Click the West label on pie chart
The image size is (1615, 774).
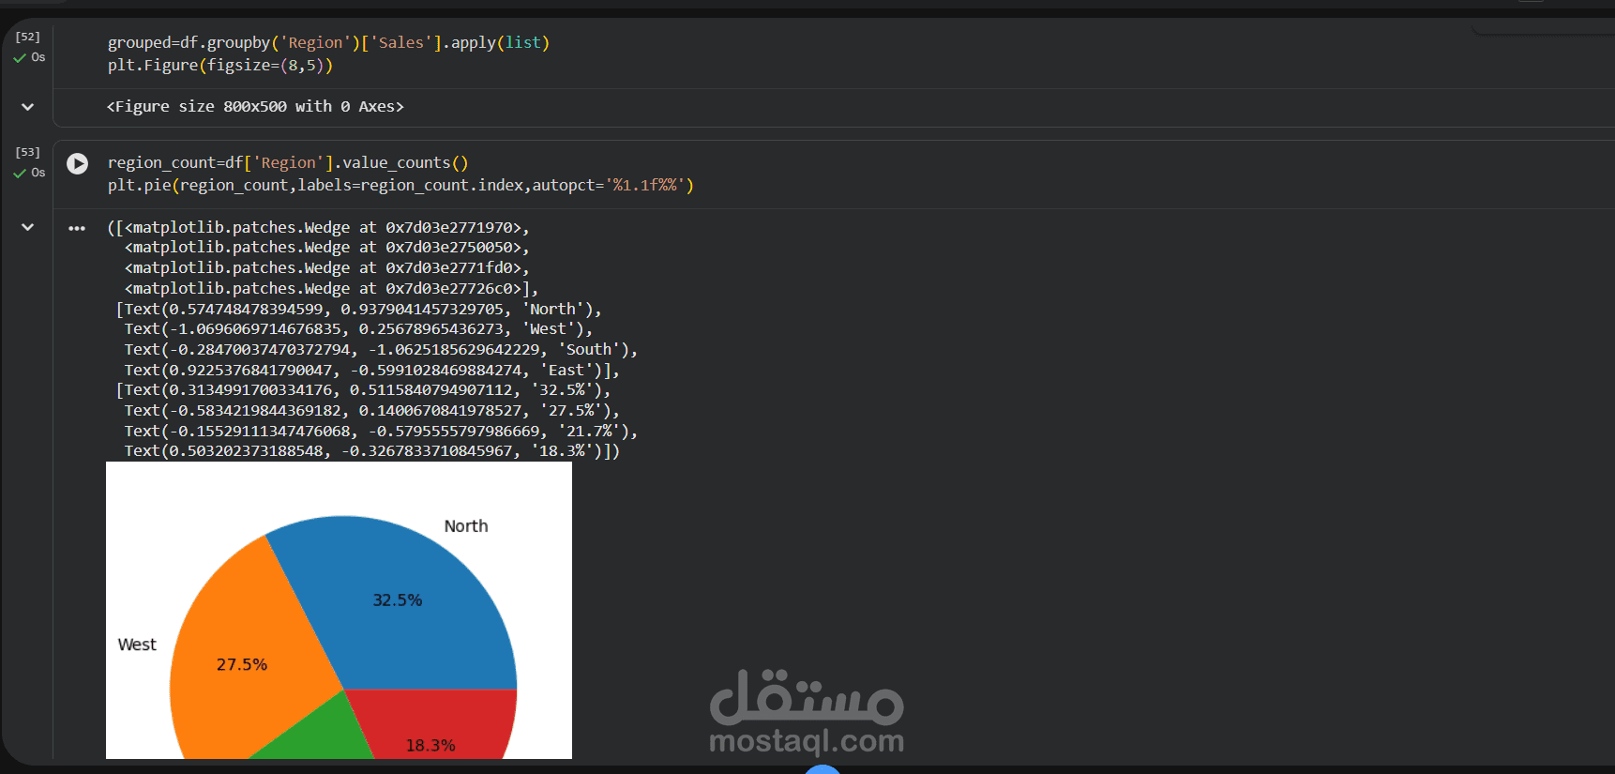(x=137, y=645)
